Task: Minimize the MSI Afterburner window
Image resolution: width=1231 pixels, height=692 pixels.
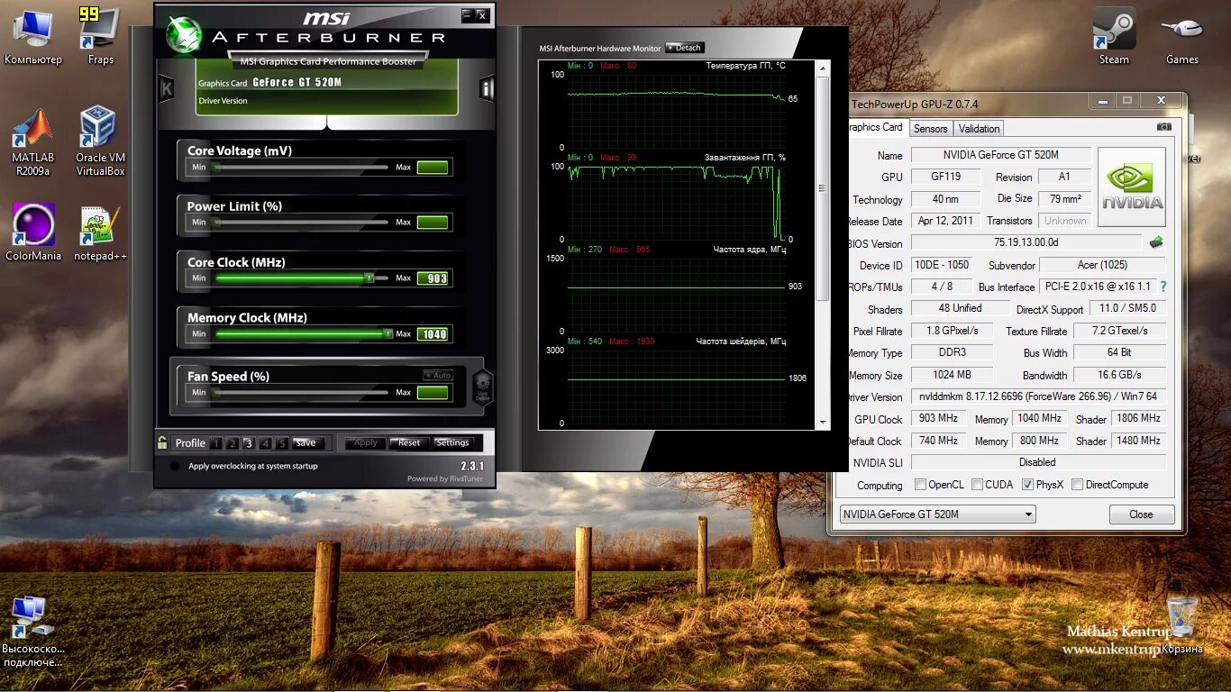Action: point(467,15)
